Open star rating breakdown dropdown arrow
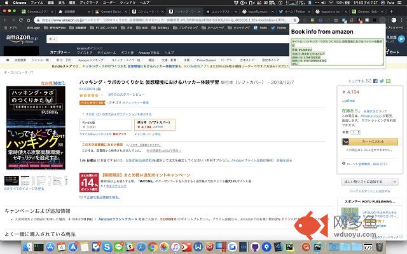 [x=102, y=95]
